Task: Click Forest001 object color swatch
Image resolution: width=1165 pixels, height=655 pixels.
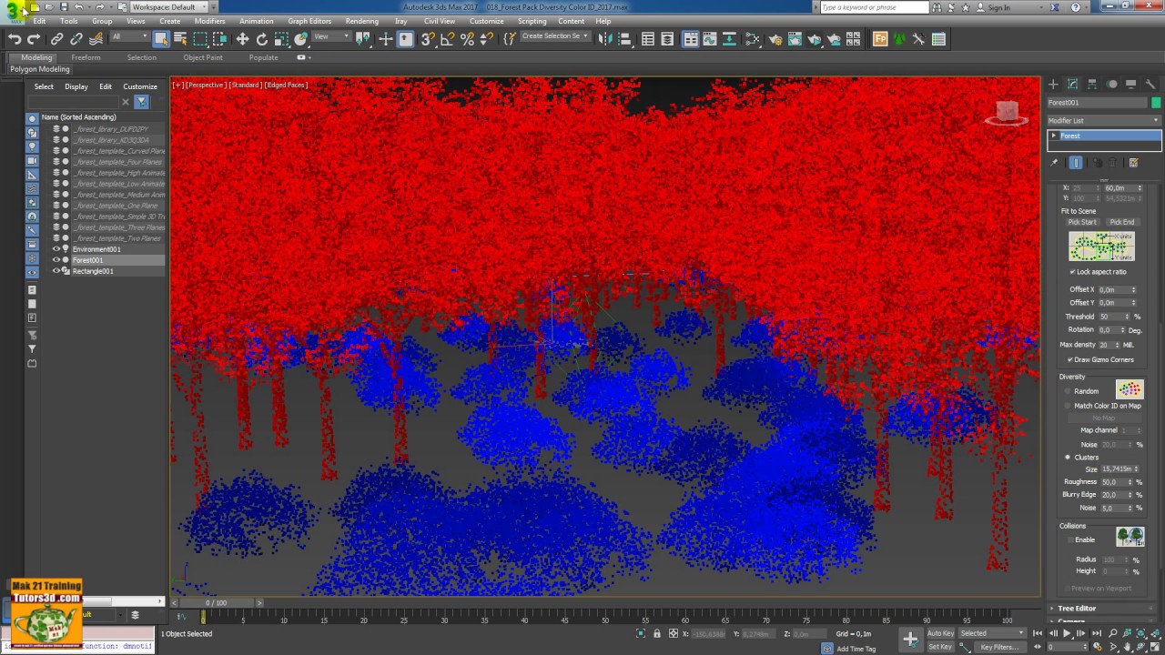Action: (1156, 103)
